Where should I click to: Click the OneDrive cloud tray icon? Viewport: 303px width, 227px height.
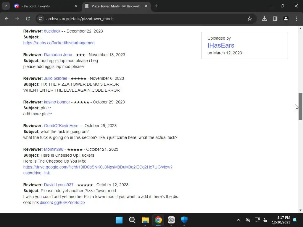pyautogui.click(x=248, y=220)
